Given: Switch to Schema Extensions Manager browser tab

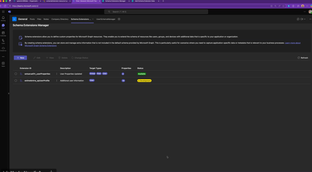Looking at the screenshot, I should click(115, 1).
